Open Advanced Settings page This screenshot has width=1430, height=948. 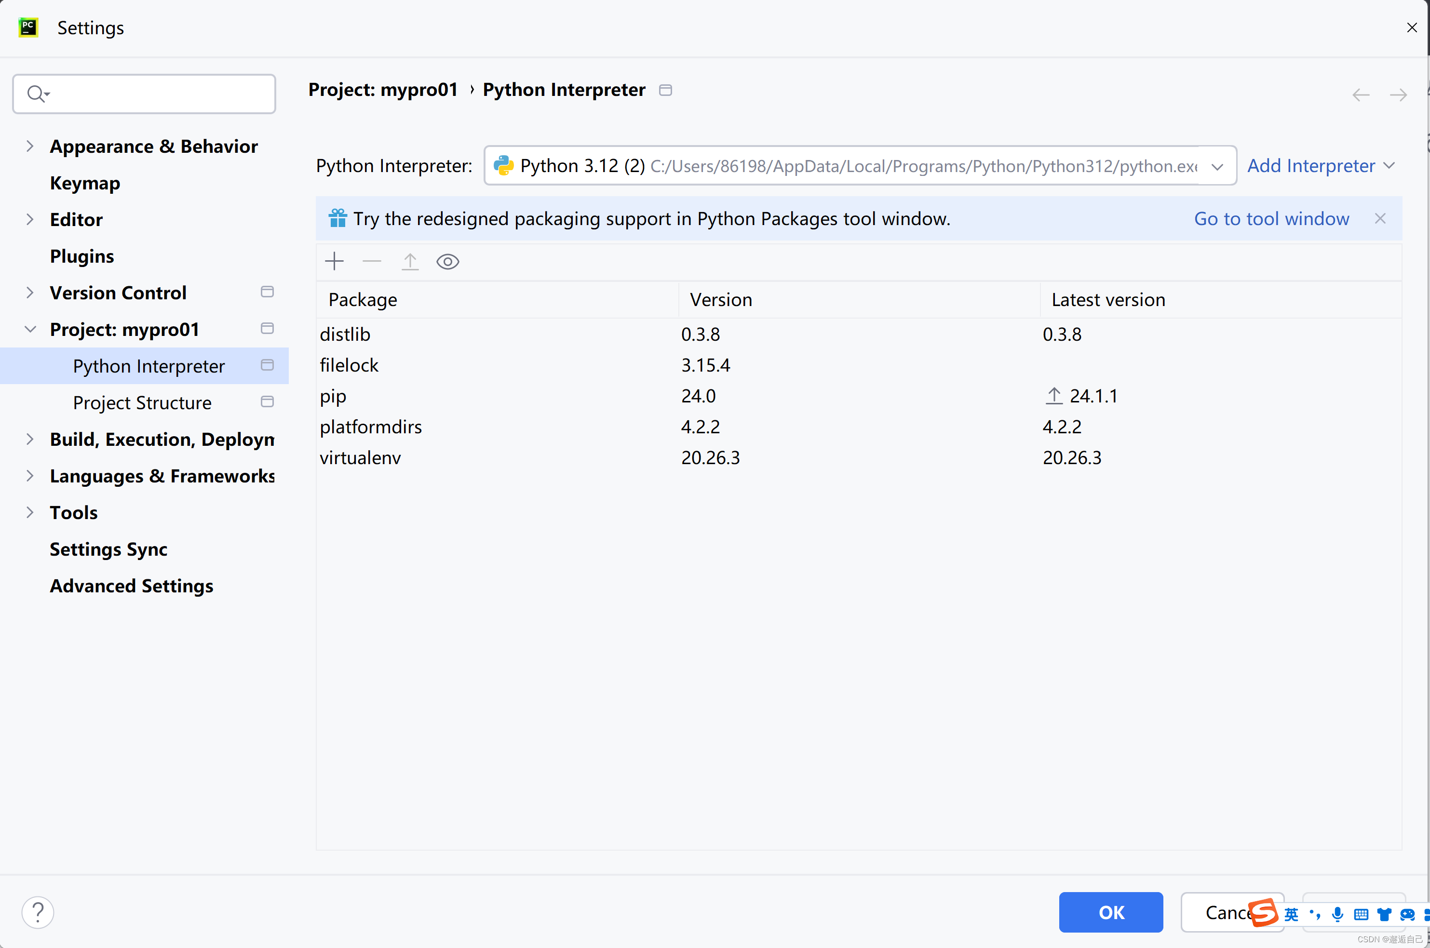[131, 586]
